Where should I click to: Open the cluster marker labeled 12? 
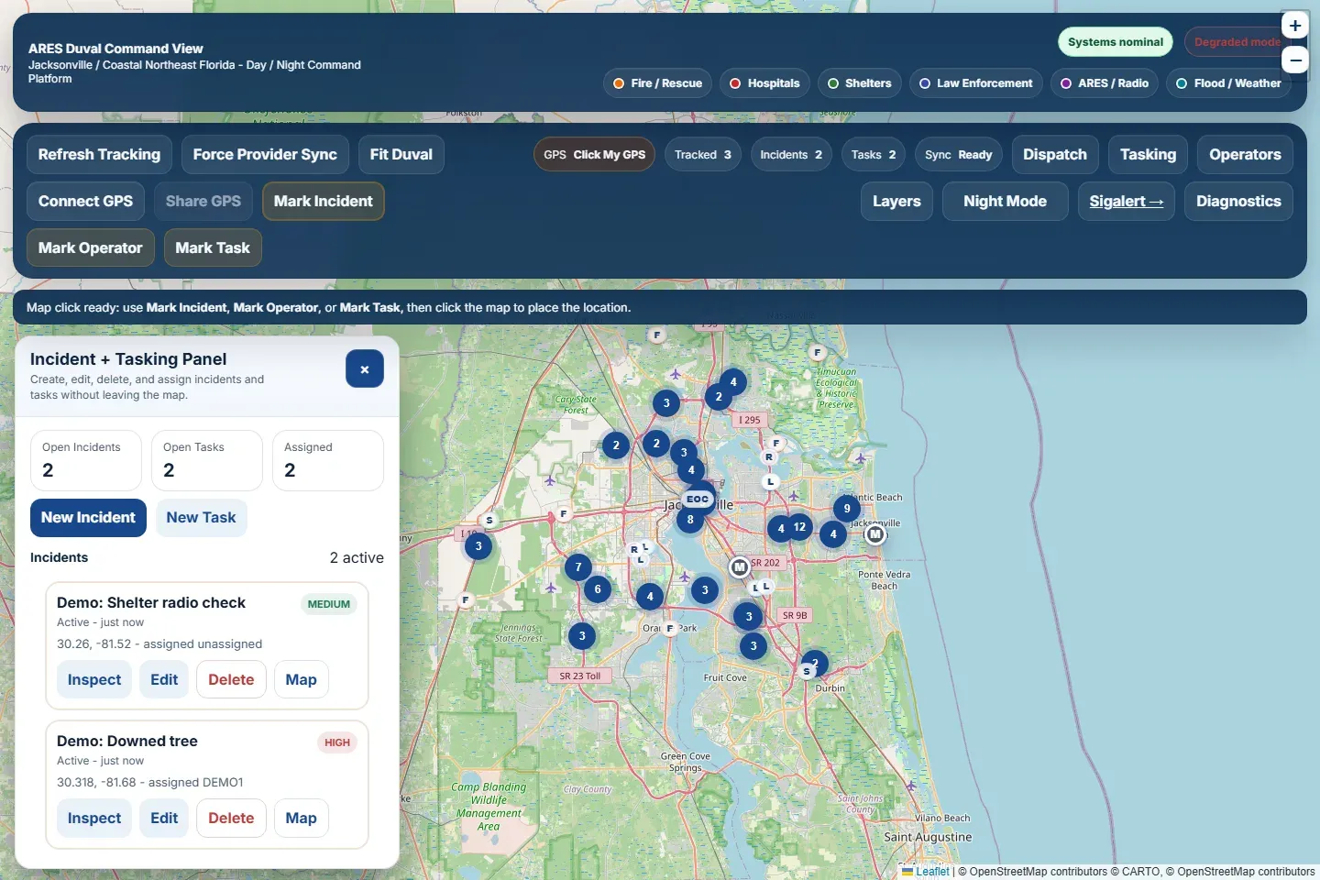[799, 527]
